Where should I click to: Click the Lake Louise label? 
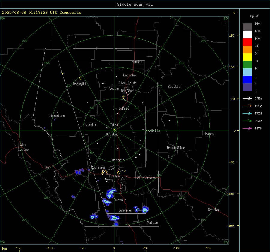point(23,147)
